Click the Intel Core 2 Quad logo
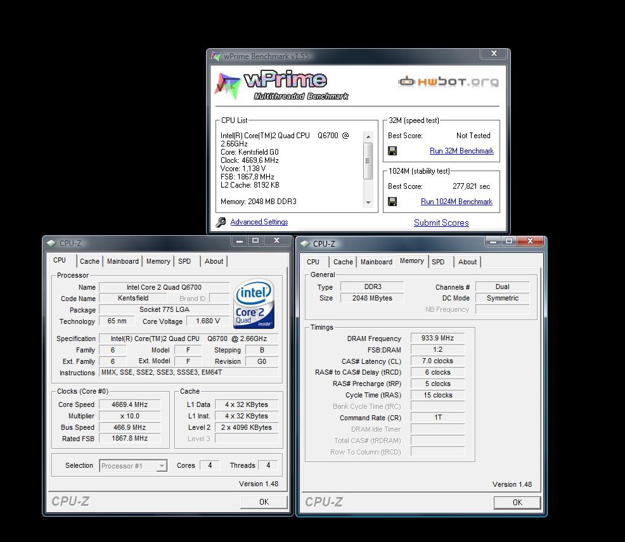625x542 pixels. pos(254,303)
